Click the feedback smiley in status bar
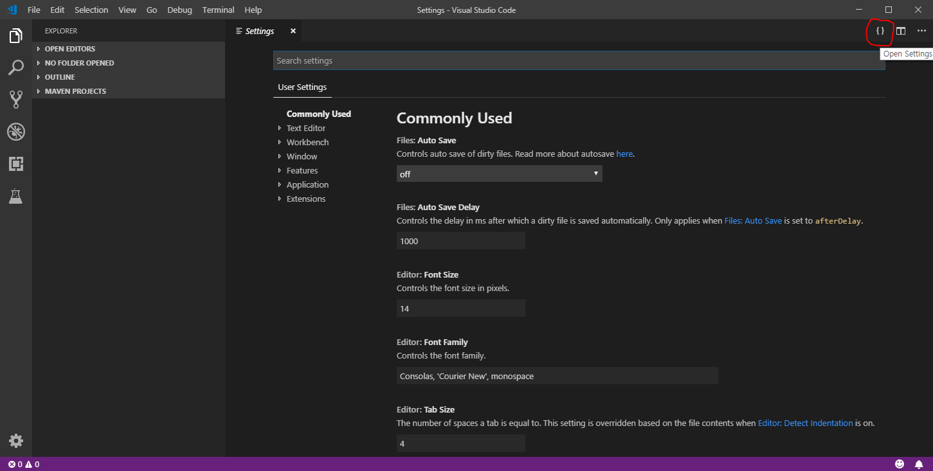The image size is (933, 471). tap(900, 464)
